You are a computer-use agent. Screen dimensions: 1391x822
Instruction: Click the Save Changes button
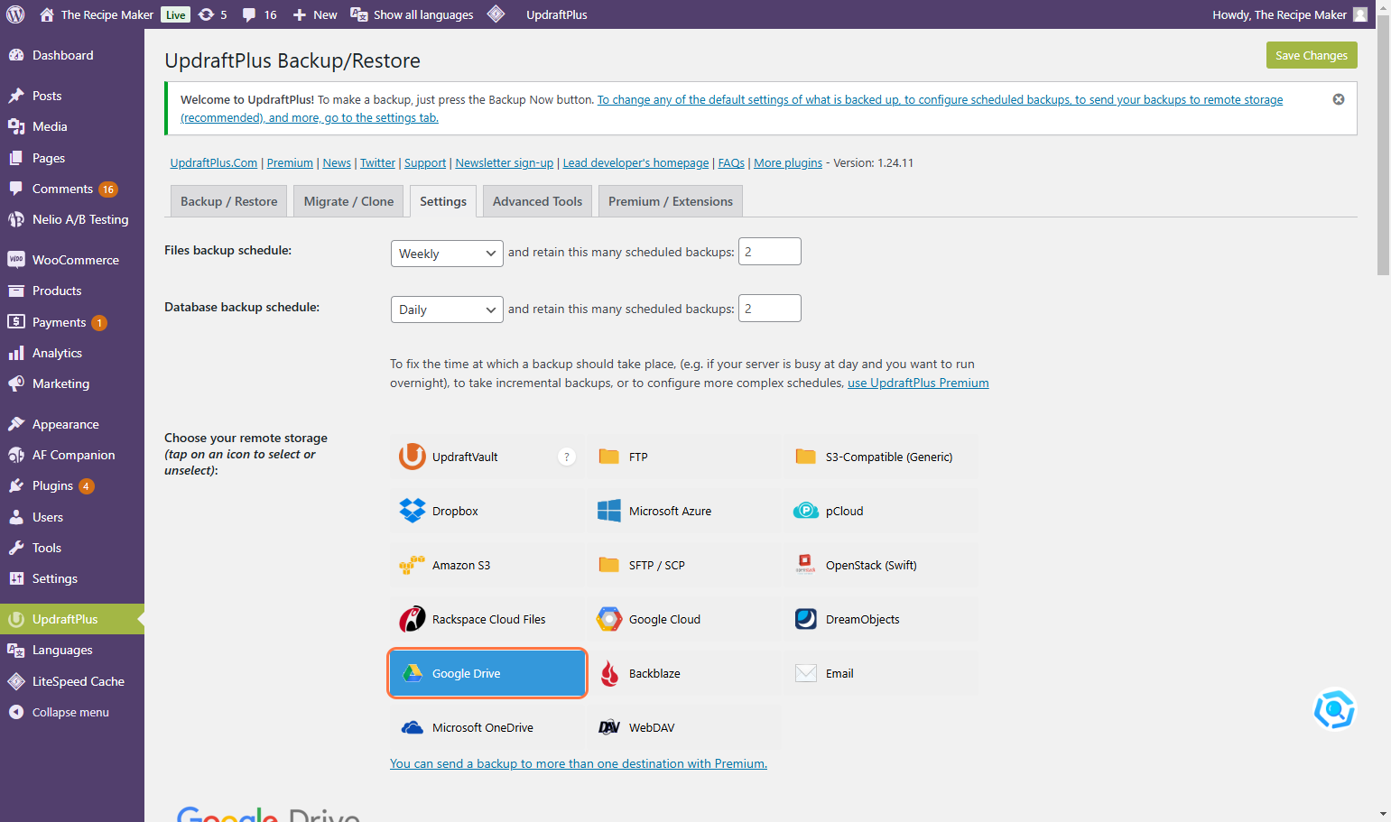(1312, 55)
